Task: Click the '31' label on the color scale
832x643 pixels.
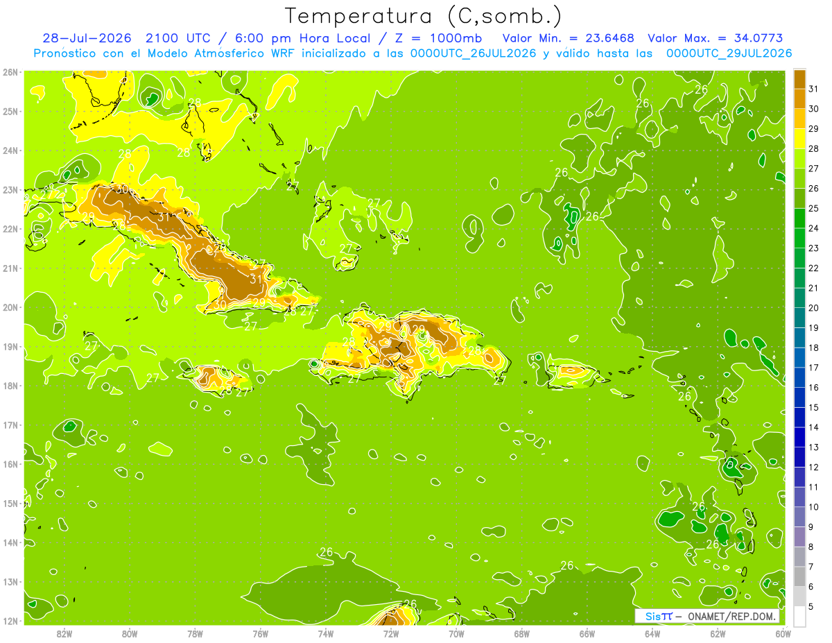Action: pyautogui.click(x=813, y=88)
